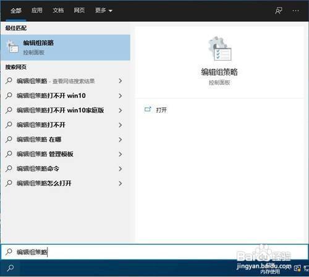Screen dimensions: 309x277
Task: Expand arrow for 编辑组策略 在哪 row
Action: (121, 140)
